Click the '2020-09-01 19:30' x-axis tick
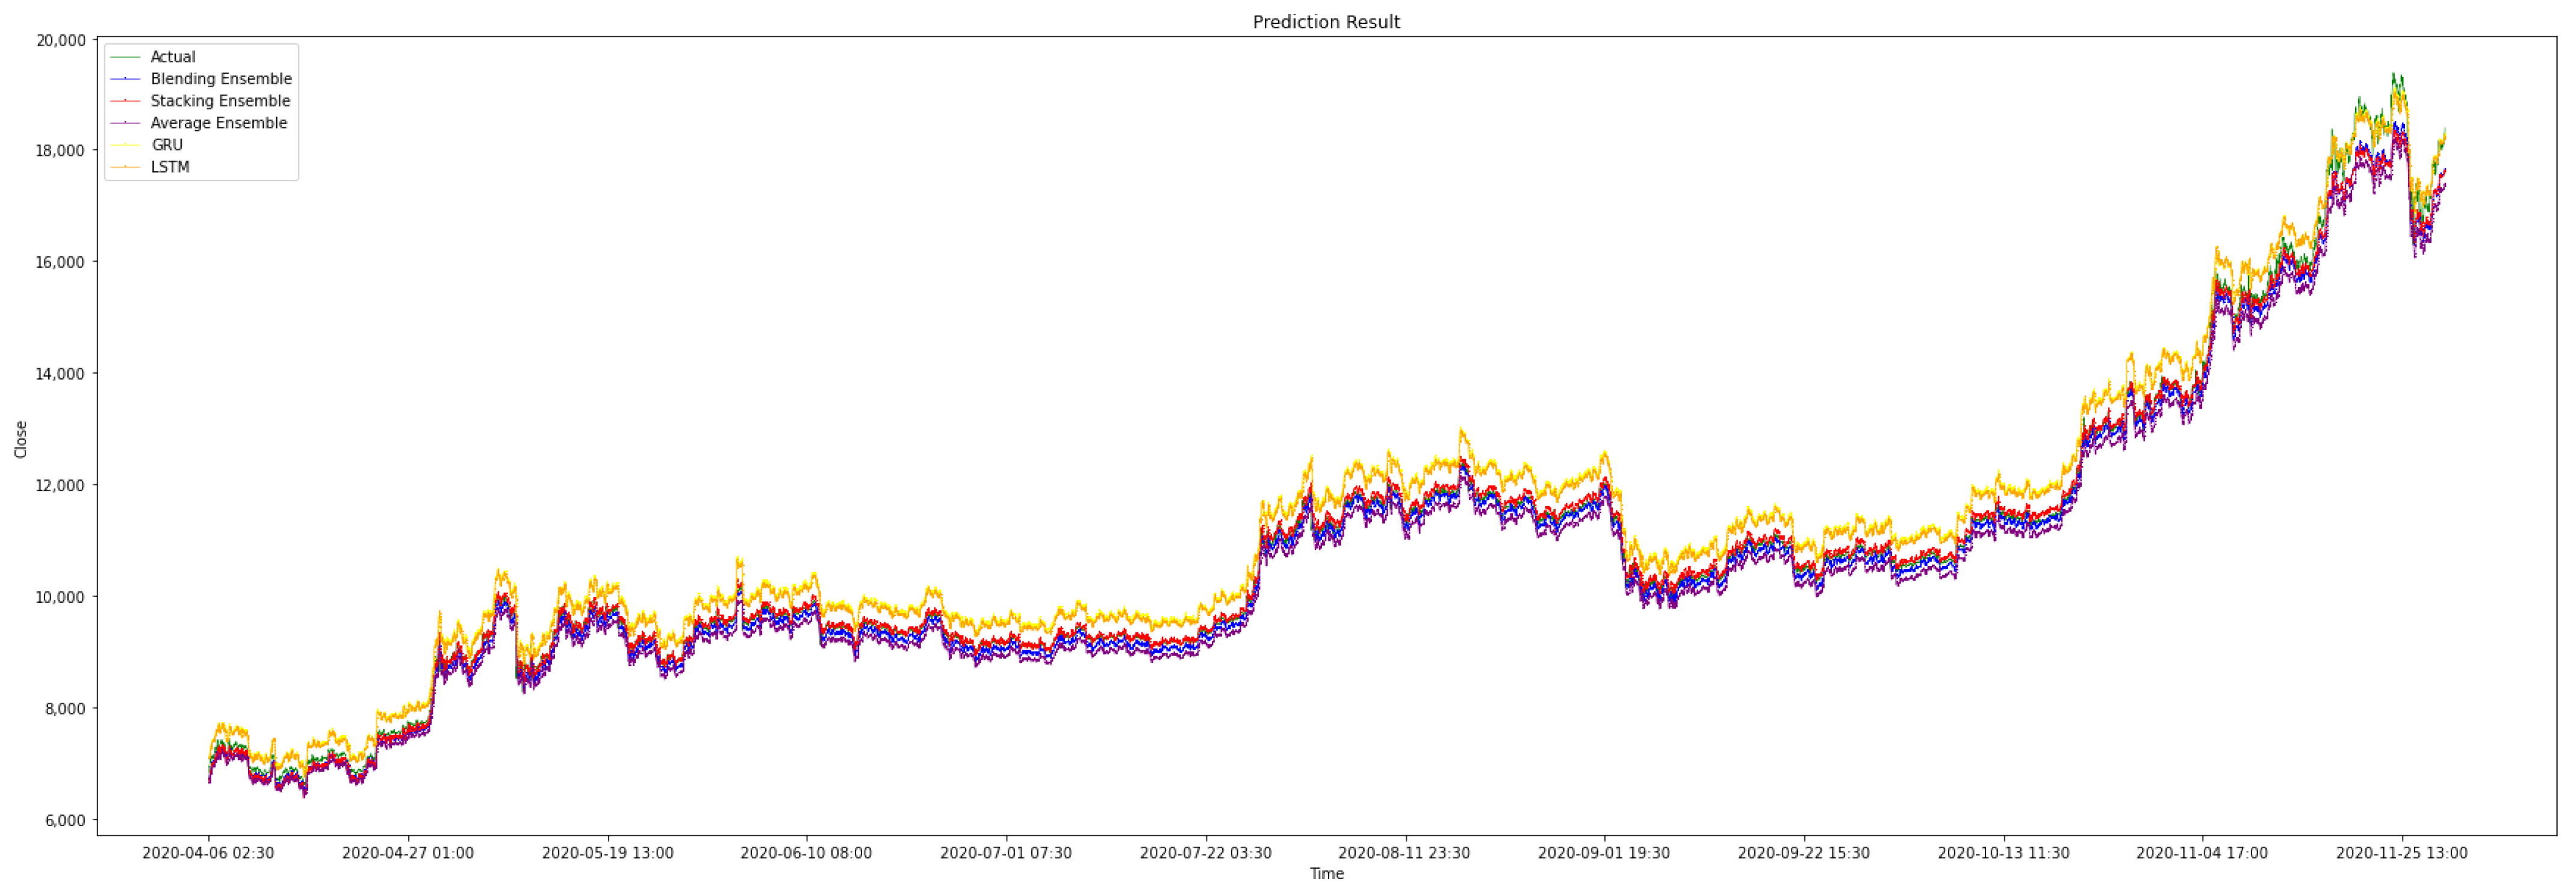This screenshot has width=2576, height=894. 1603,853
